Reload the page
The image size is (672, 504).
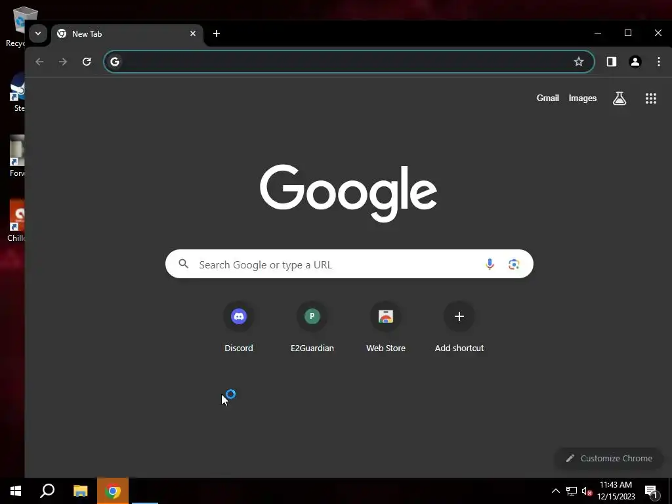87,62
